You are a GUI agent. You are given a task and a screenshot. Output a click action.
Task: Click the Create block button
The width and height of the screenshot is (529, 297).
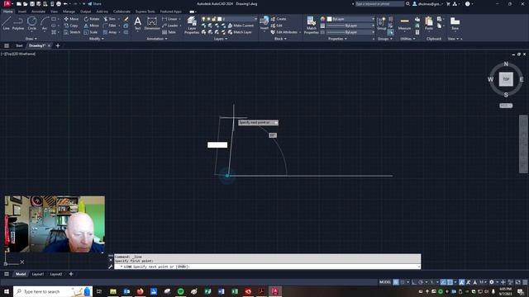(x=279, y=19)
